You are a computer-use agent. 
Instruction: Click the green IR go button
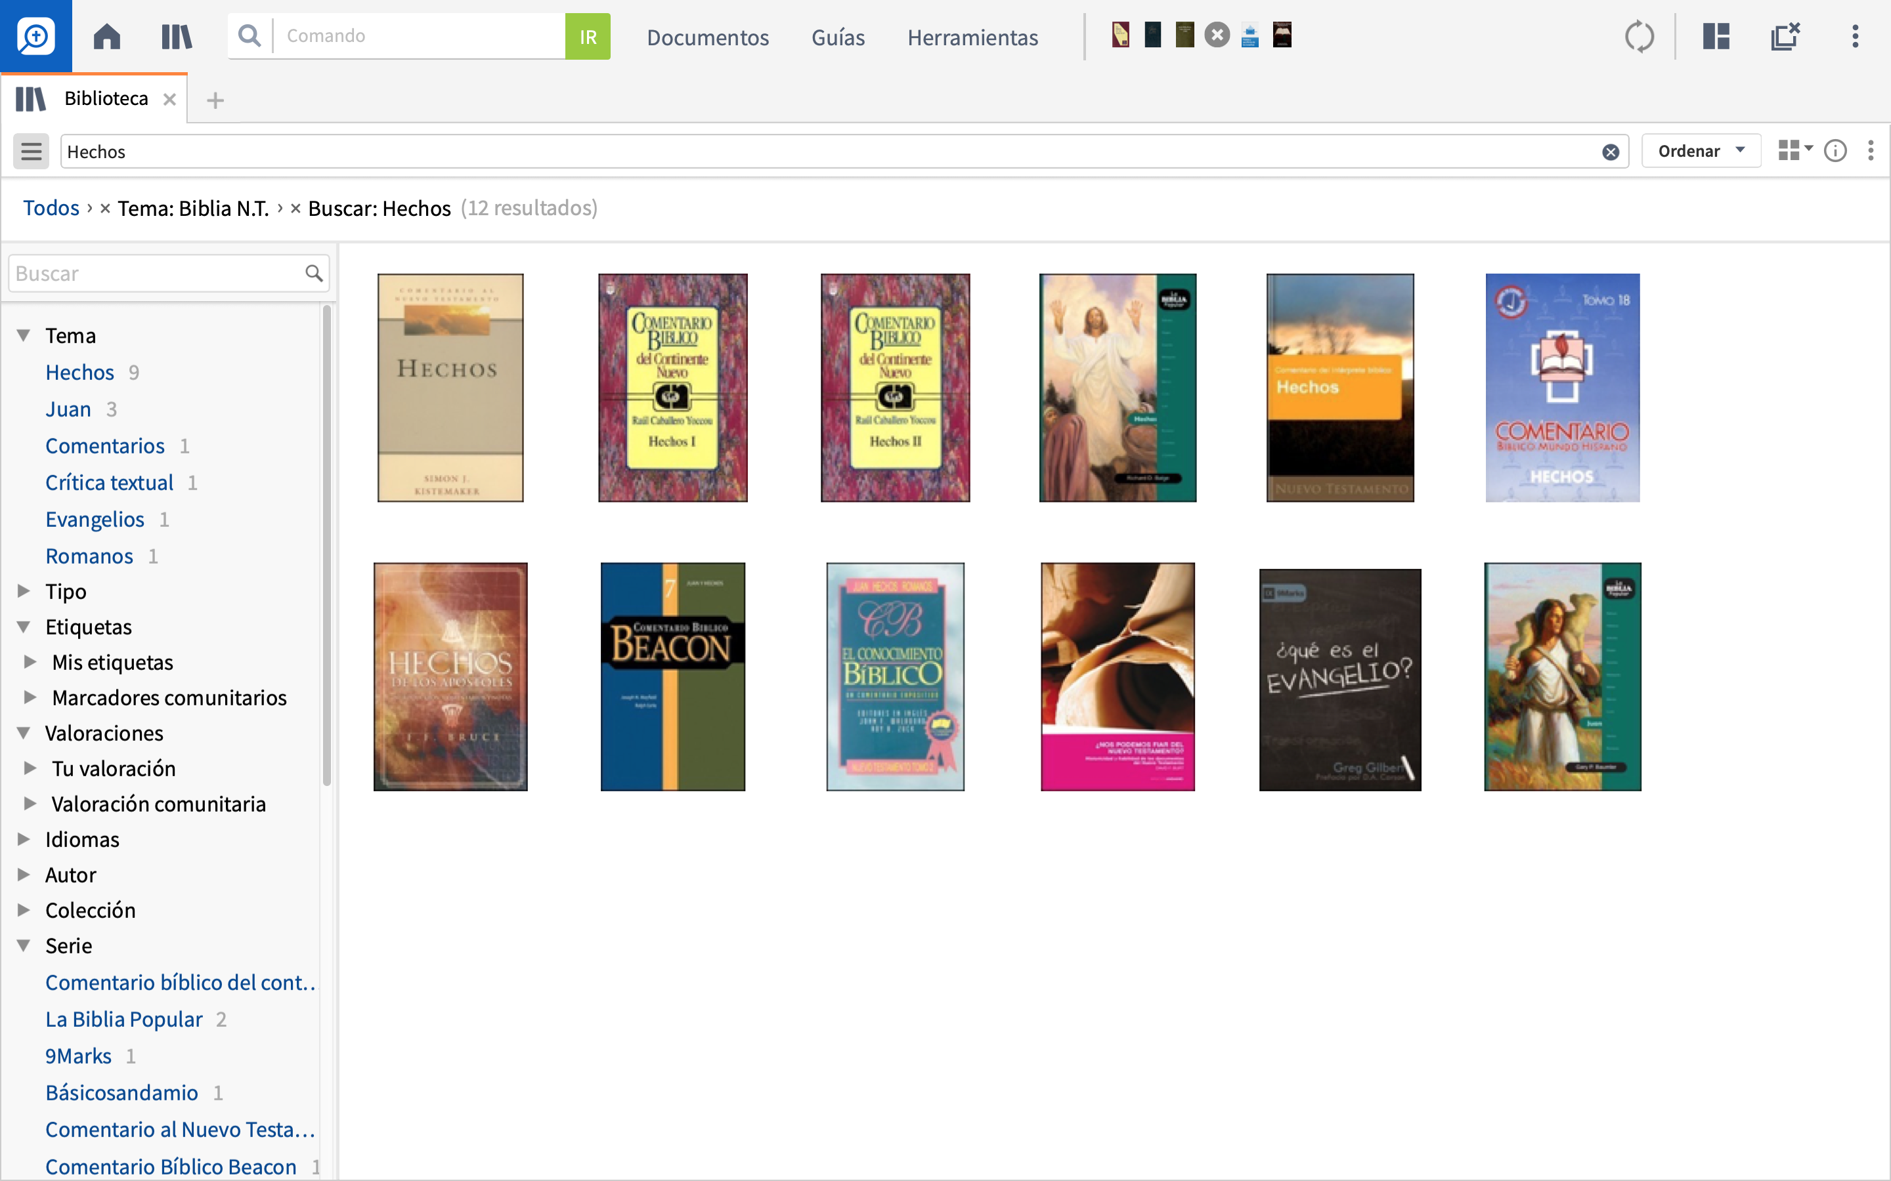pyautogui.click(x=588, y=36)
